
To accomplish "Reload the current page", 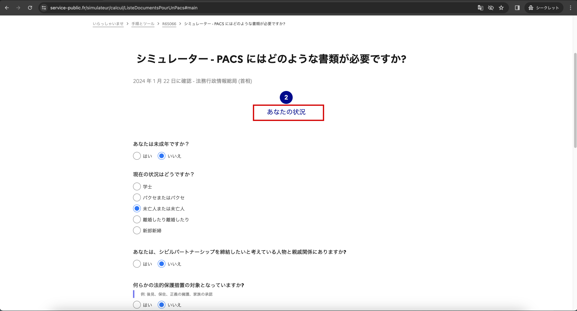I will pyautogui.click(x=30, y=8).
